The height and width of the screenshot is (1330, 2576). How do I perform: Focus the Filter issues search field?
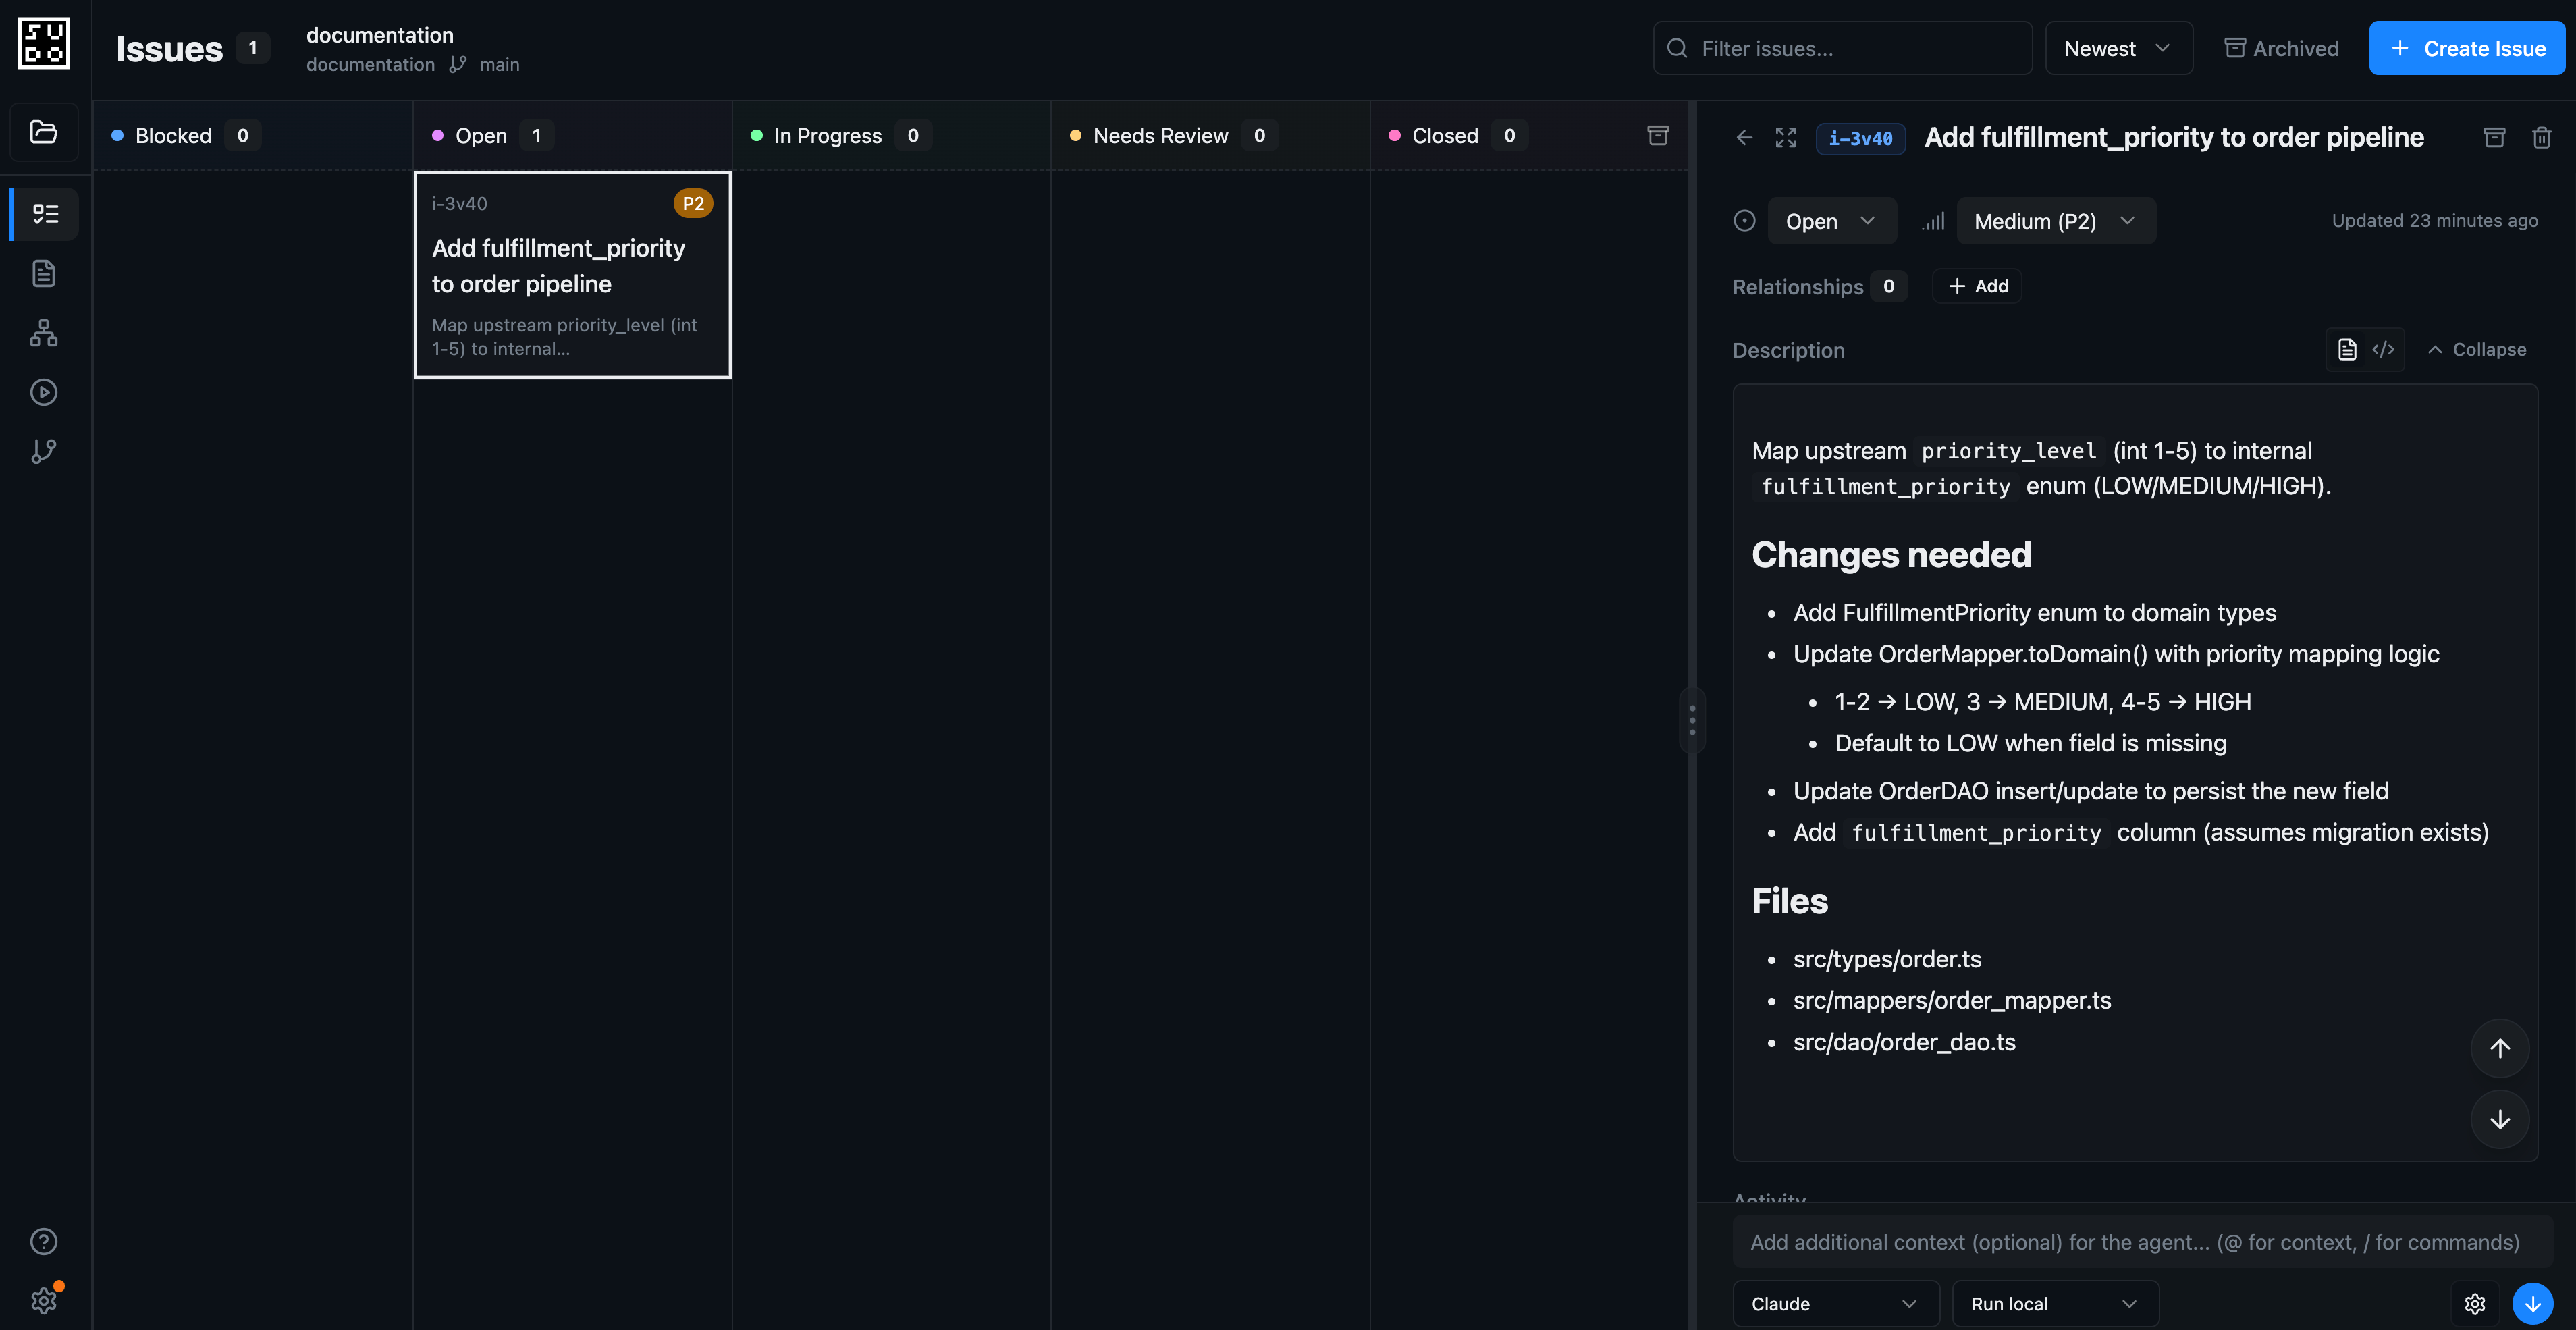1842,48
